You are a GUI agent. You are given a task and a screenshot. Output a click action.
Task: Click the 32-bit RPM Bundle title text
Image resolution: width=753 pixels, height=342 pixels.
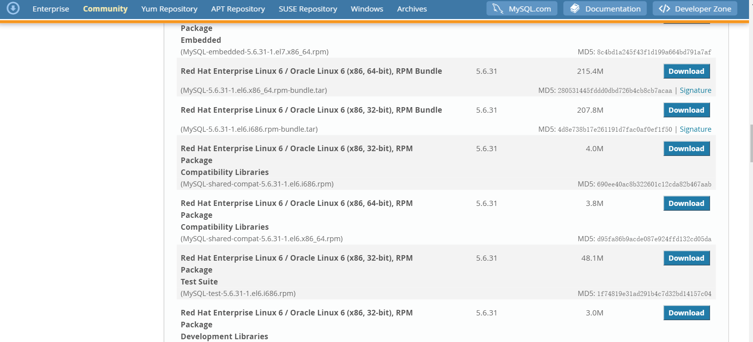pyautogui.click(x=311, y=110)
